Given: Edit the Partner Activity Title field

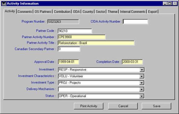Looking at the screenshot, I should pos(96,43).
